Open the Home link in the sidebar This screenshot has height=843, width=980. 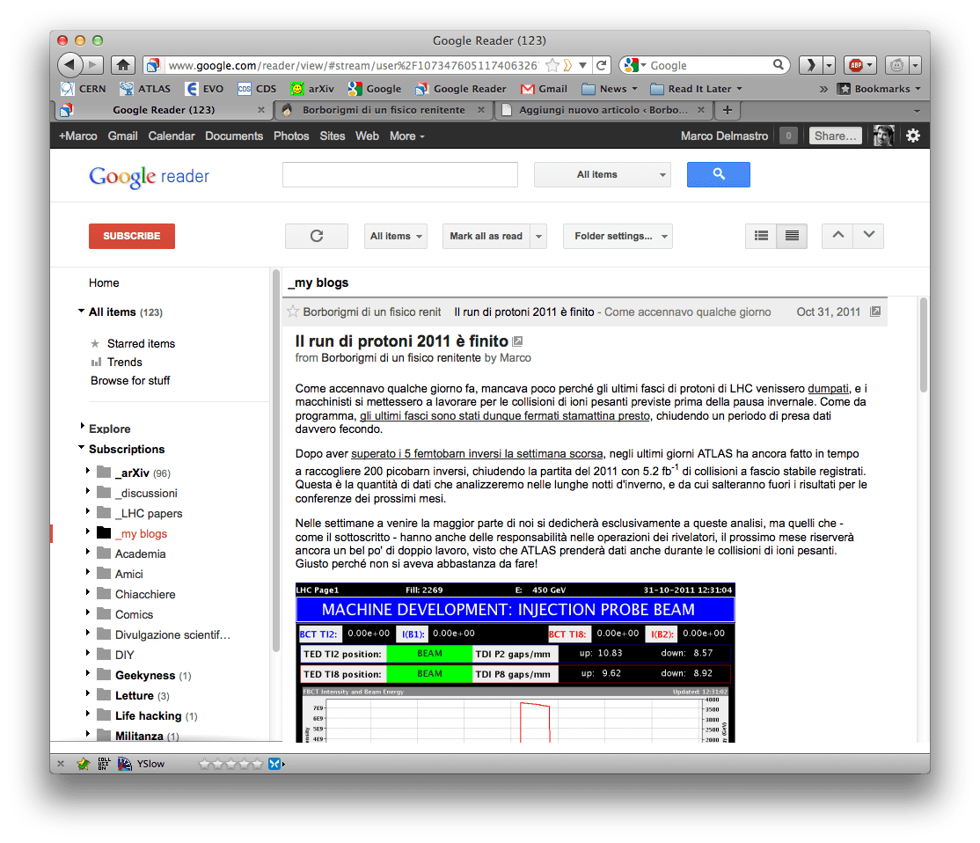[104, 282]
